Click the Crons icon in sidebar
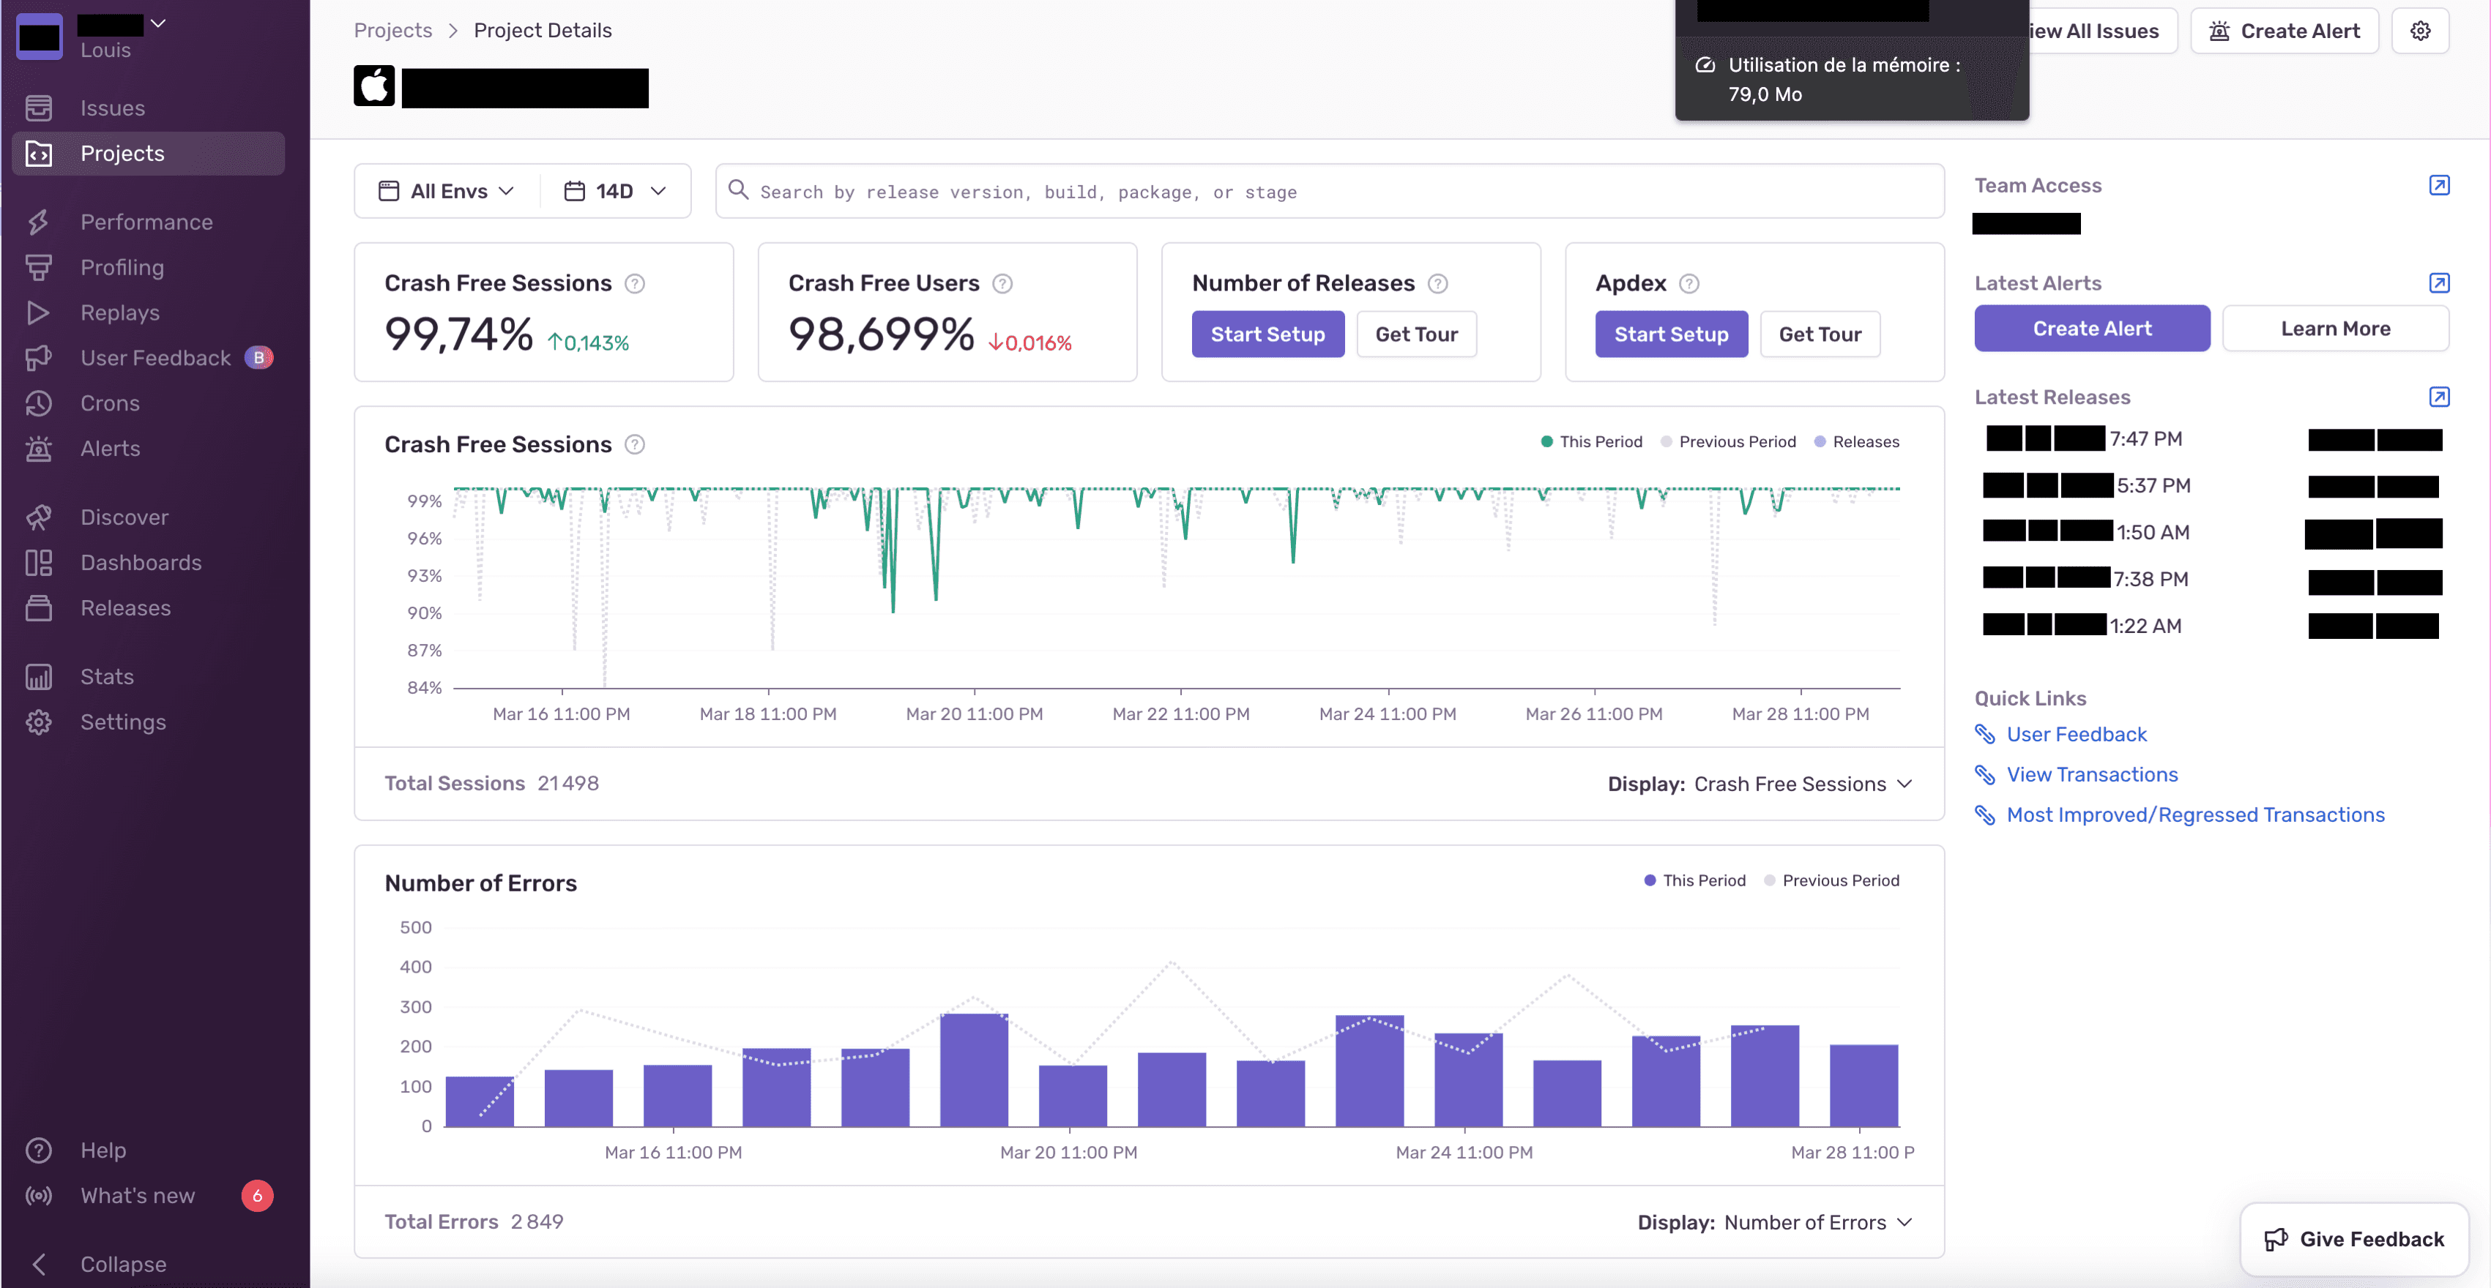The height and width of the screenshot is (1288, 2491). 41,402
